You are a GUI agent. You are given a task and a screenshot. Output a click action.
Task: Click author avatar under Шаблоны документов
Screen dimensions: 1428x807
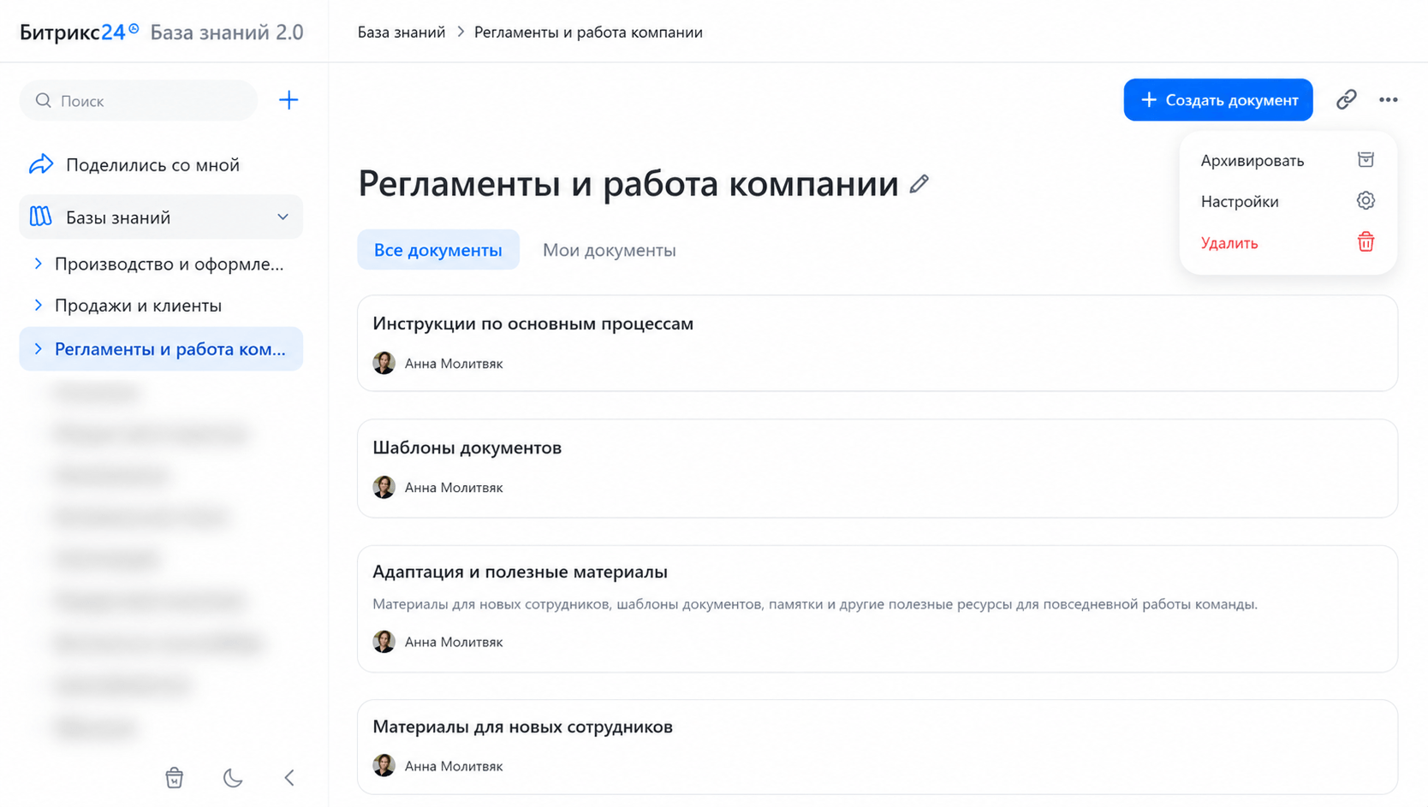tap(384, 487)
